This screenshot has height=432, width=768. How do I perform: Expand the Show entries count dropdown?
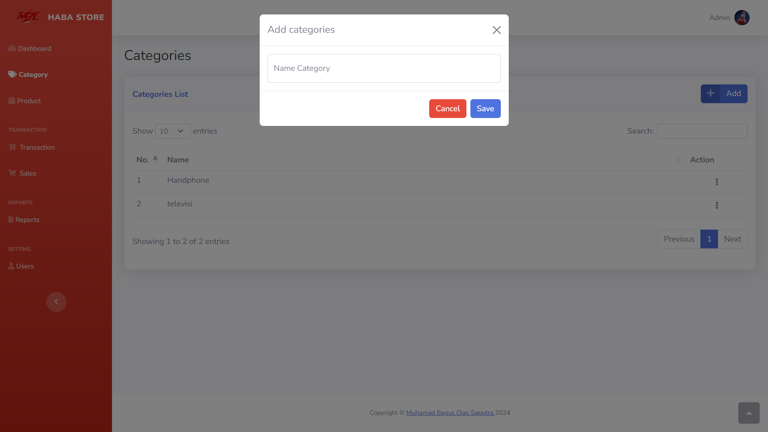click(173, 131)
